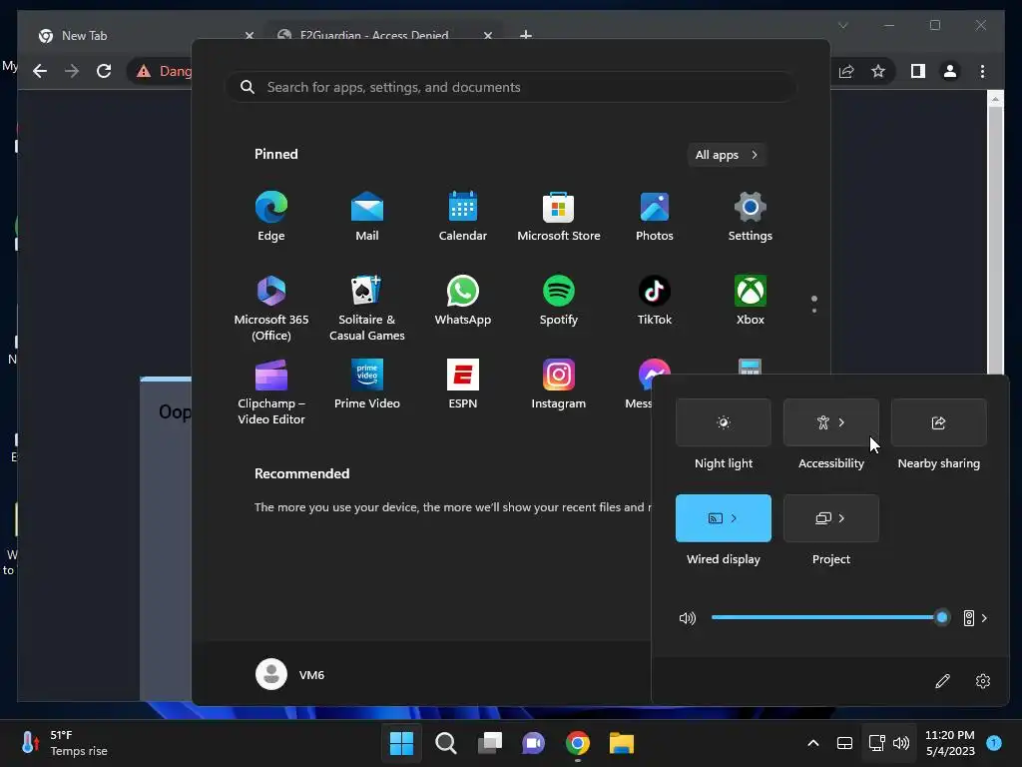Launch the Instagram app
Screen dimensions: 1022x767
[559, 384]
